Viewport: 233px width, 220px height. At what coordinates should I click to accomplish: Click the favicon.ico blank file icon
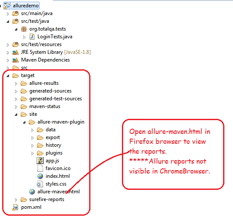pyautogui.click(x=40, y=168)
